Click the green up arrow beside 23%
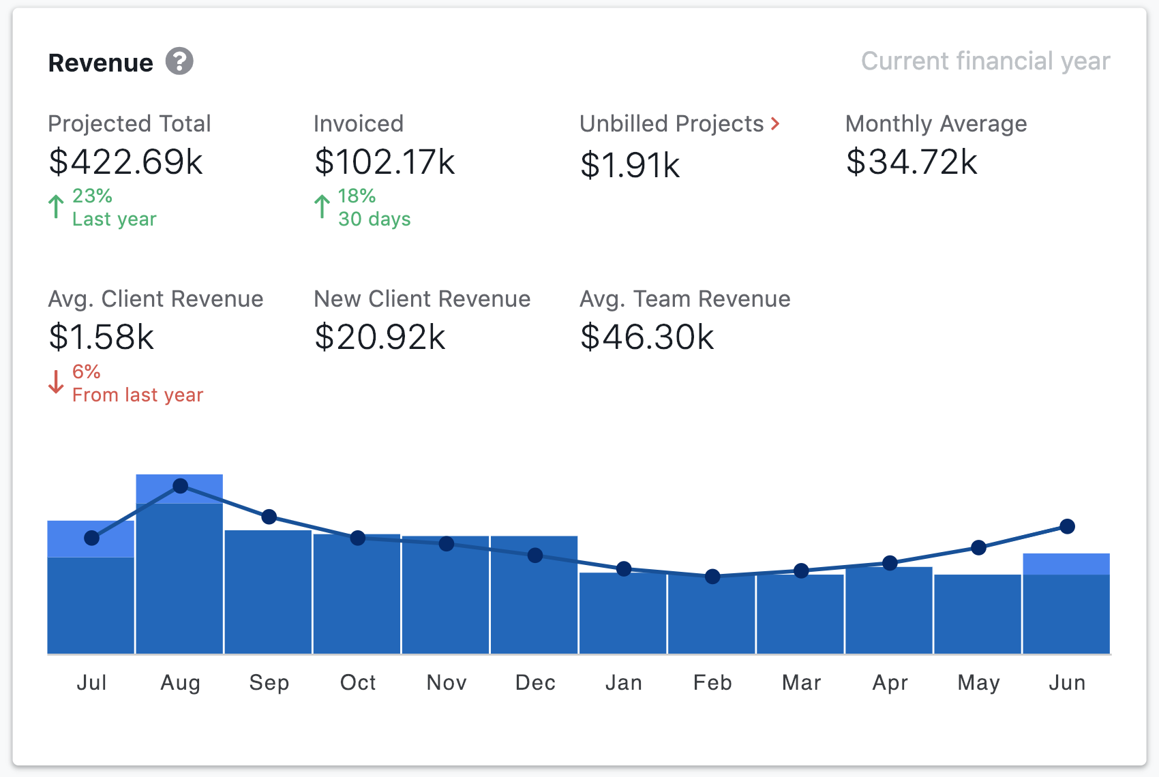1159x777 pixels. point(56,207)
